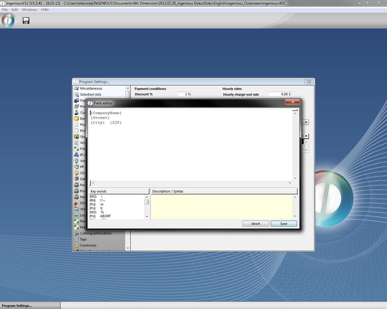Open the Windows menu

(29, 10)
